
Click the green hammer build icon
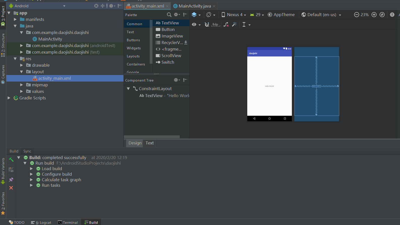[11, 160]
